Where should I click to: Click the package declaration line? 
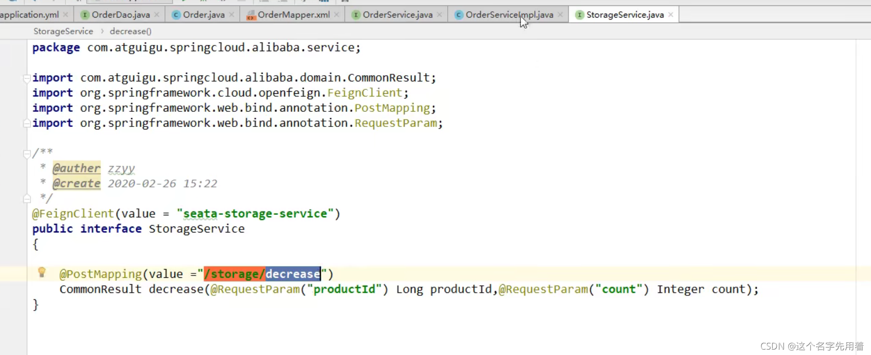[196, 47]
